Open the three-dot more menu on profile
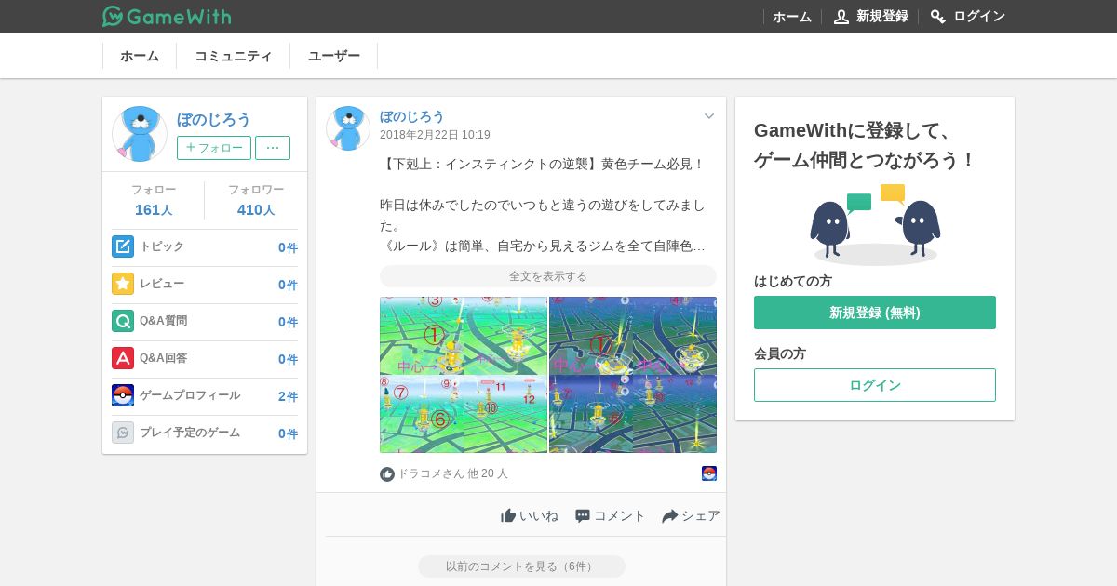1117x586 pixels. click(273, 148)
